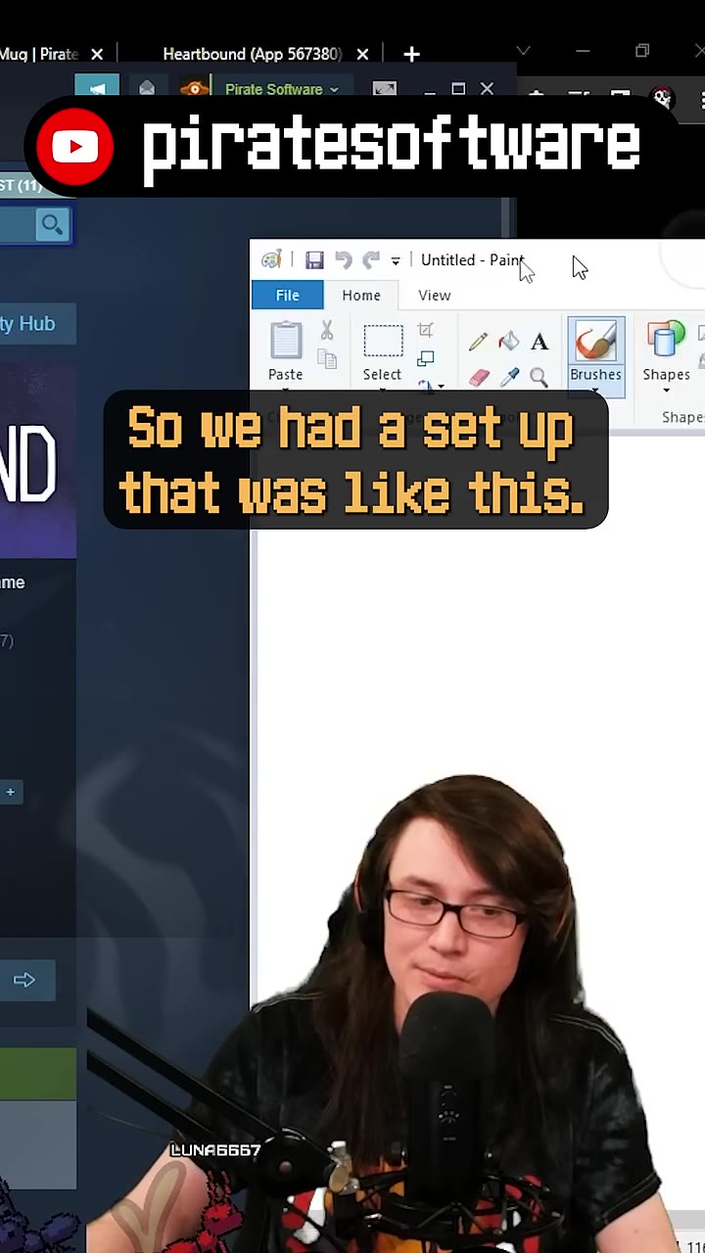This screenshot has height=1253, width=705.
Task: Switch to the Home ribbon tab
Action: [x=361, y=295]
